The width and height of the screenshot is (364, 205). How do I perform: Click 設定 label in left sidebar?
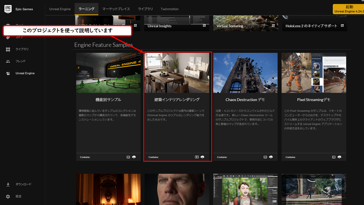tap(18, 196)
